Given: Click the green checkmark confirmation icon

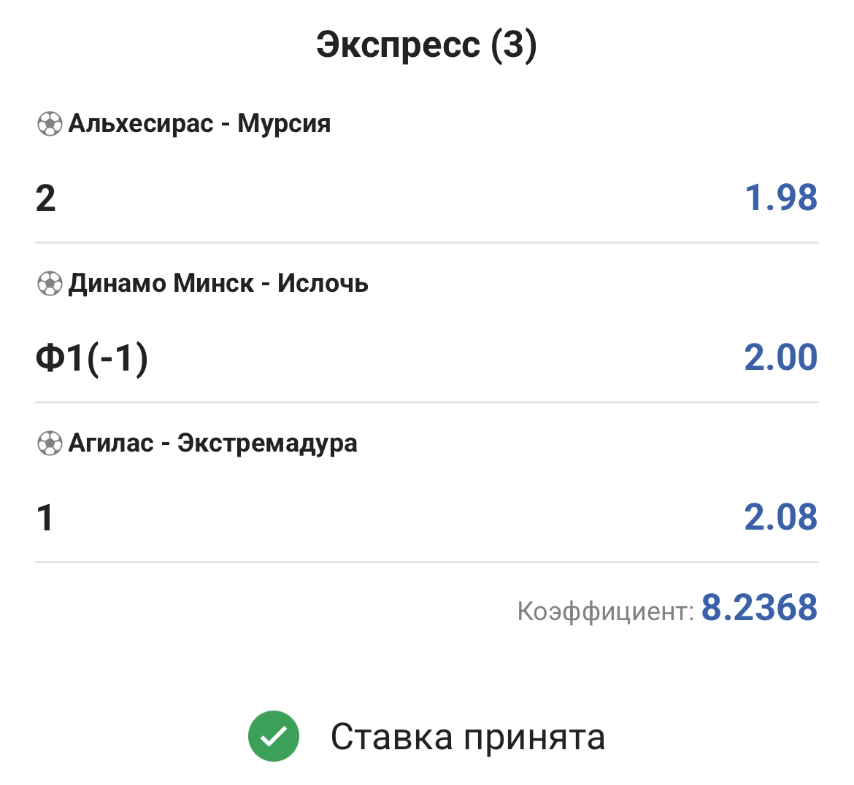Looking at the screenshot, I should pyautogui.click(x=274, y=736).
